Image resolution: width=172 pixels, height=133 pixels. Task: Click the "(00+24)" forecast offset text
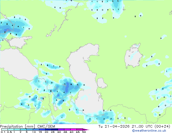[162, 126]
